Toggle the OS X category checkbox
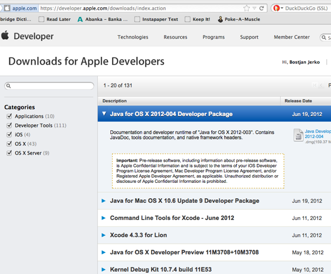Screen dimensions: 331x274 [9, 144]
